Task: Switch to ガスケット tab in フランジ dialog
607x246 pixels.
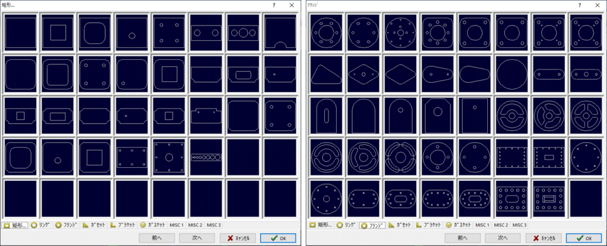Action: point(458,225)
